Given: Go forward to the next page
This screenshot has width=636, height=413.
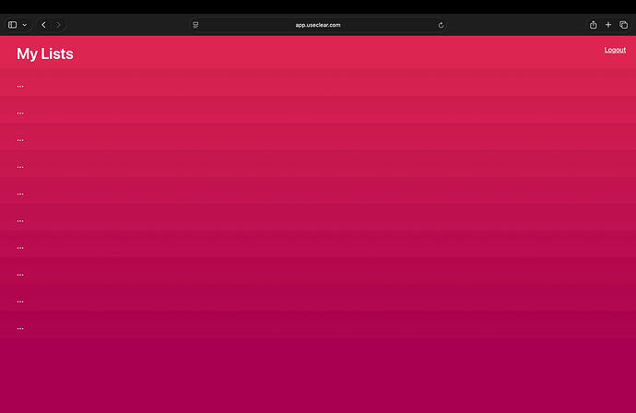Looking at the screenshot, I should click(x=58, y=25).
